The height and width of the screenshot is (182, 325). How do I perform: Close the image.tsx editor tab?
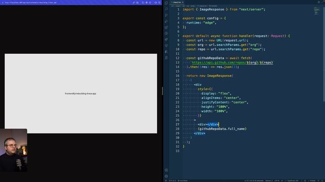coord(183,2)
